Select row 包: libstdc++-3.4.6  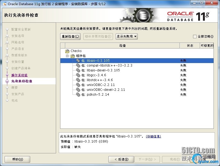click(x=137, y=80)
